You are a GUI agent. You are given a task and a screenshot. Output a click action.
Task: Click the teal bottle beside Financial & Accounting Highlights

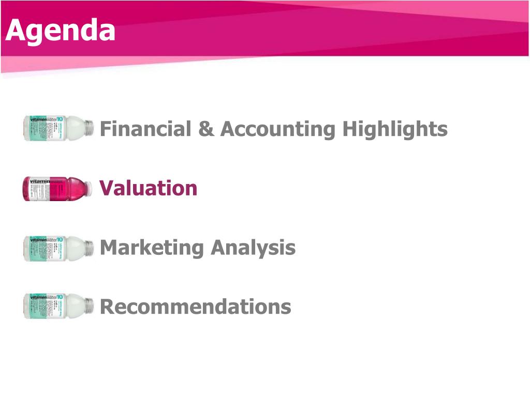click(58, 128)
